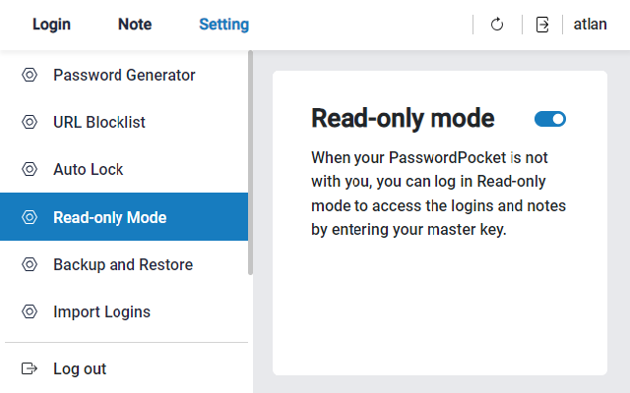The image size is (630, 393).
Task: Click the sidebar vertical scrollbar
Action: (x=250, y=162)
